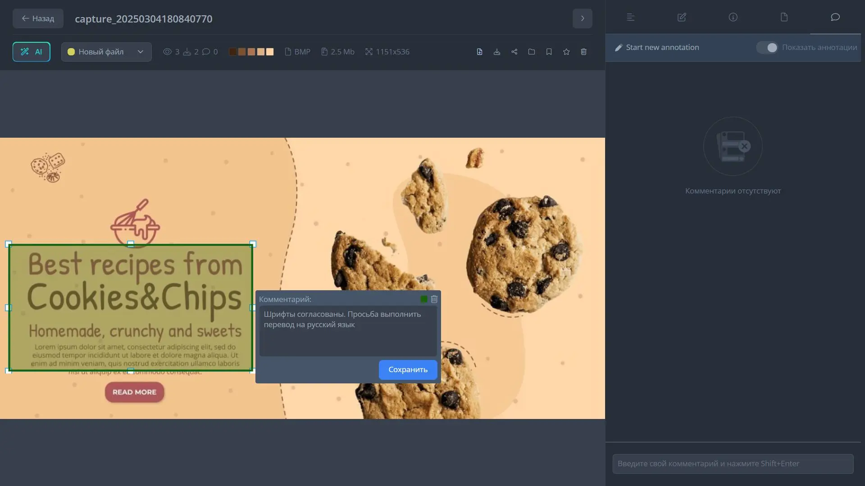This screenshot has width=865, height=486.
Task: Go back with the Назад button
Action: click(38, 18)
